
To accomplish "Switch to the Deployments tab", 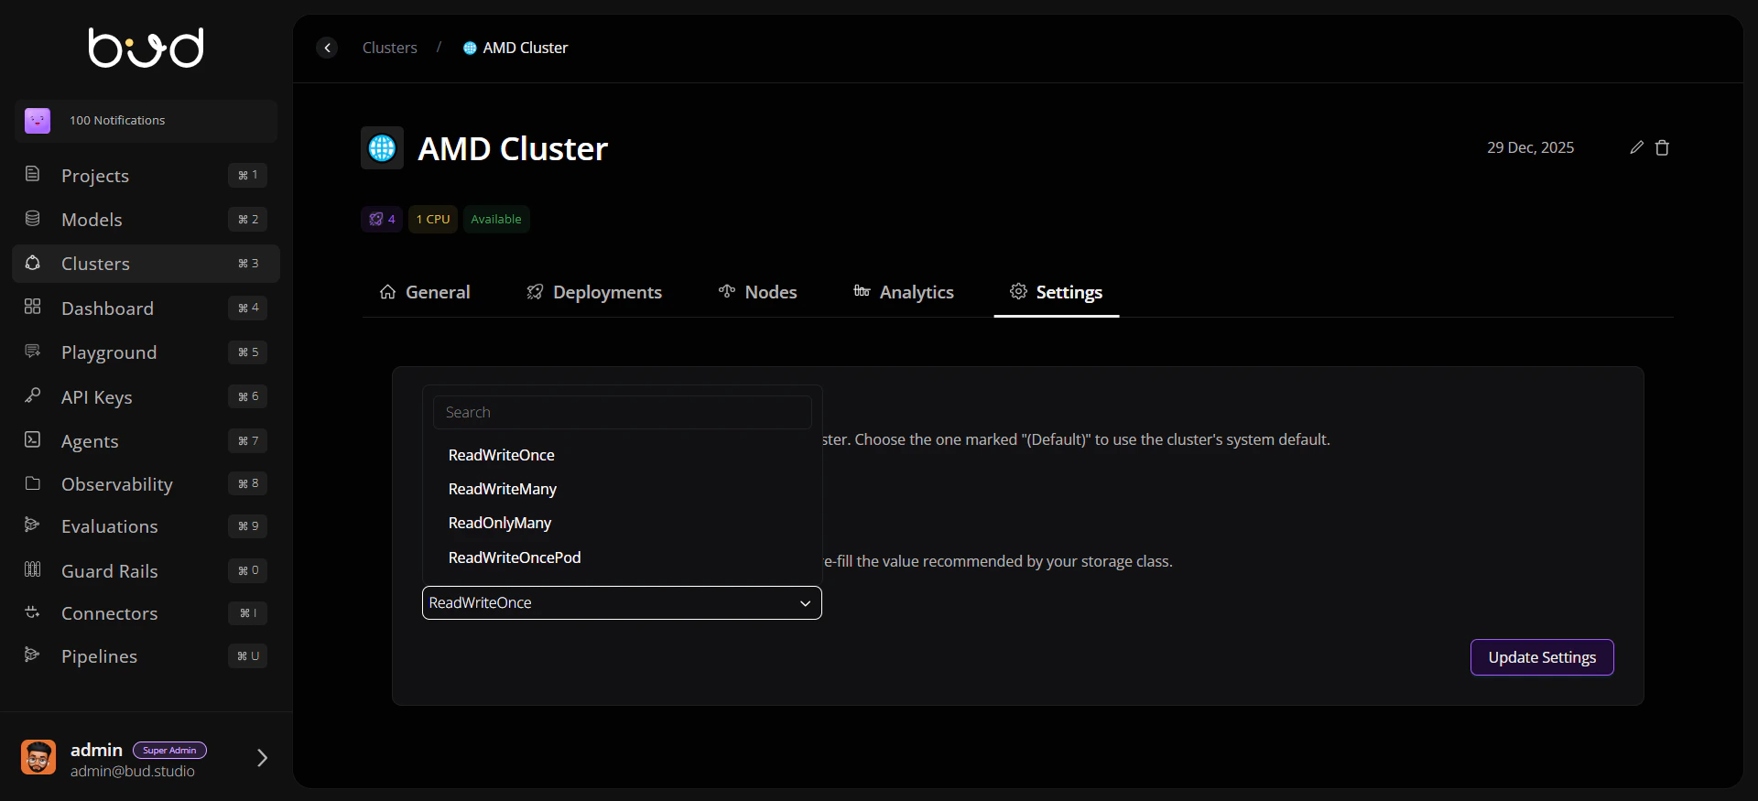I will [x=594, y=292].
